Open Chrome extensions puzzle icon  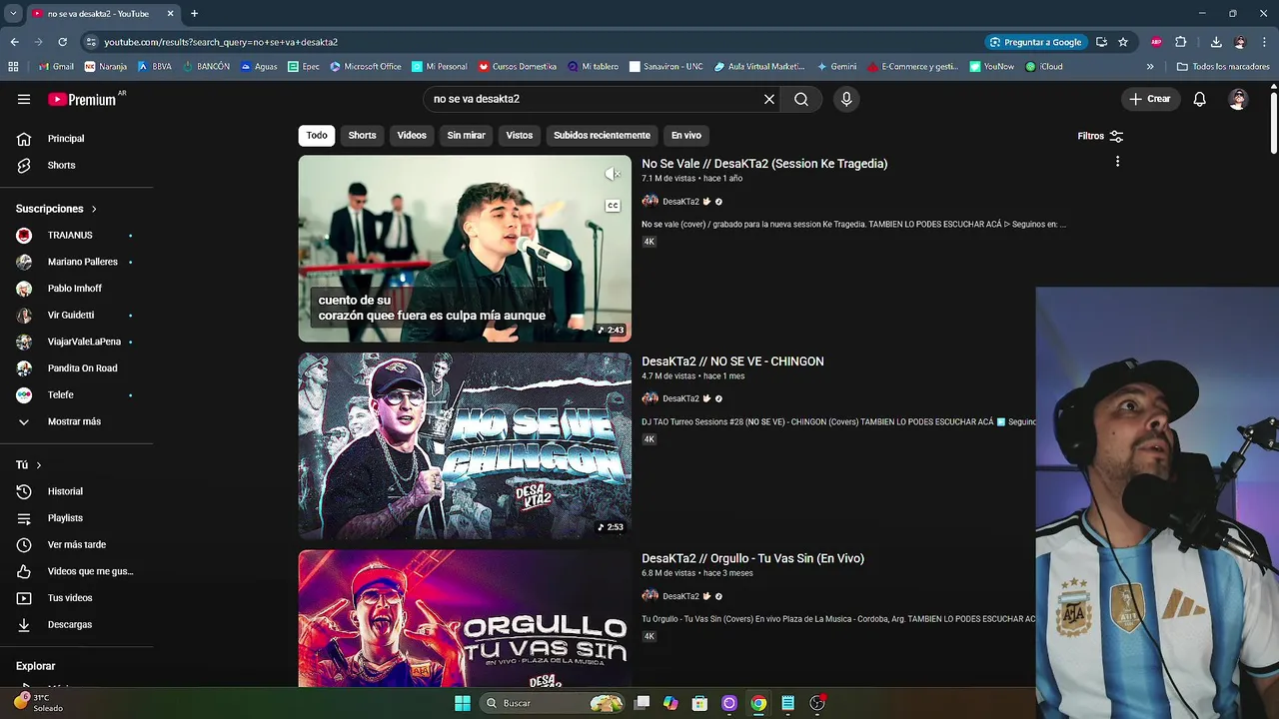(x=1181, y=42)
